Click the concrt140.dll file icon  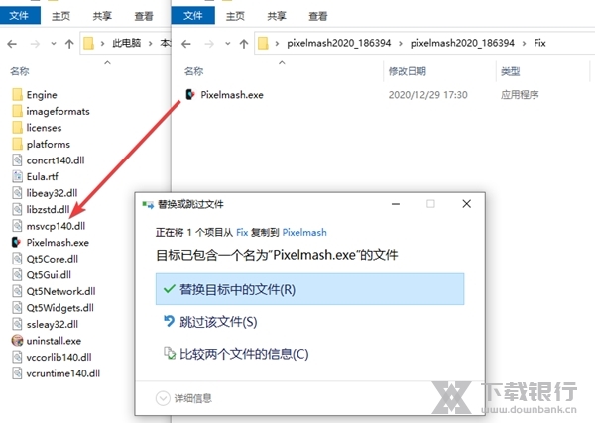(x=17, y=160)
